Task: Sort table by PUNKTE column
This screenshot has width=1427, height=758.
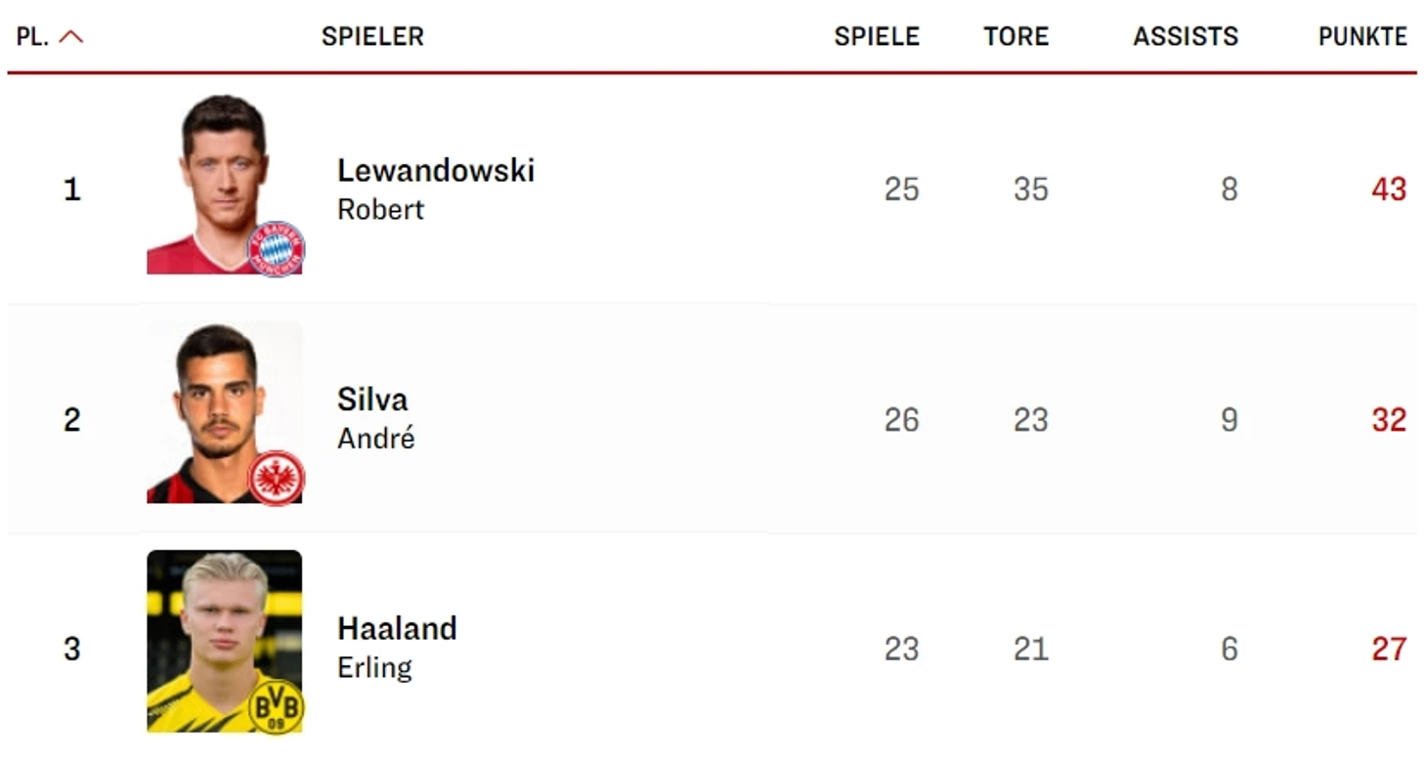Action: click(1362, 37)
